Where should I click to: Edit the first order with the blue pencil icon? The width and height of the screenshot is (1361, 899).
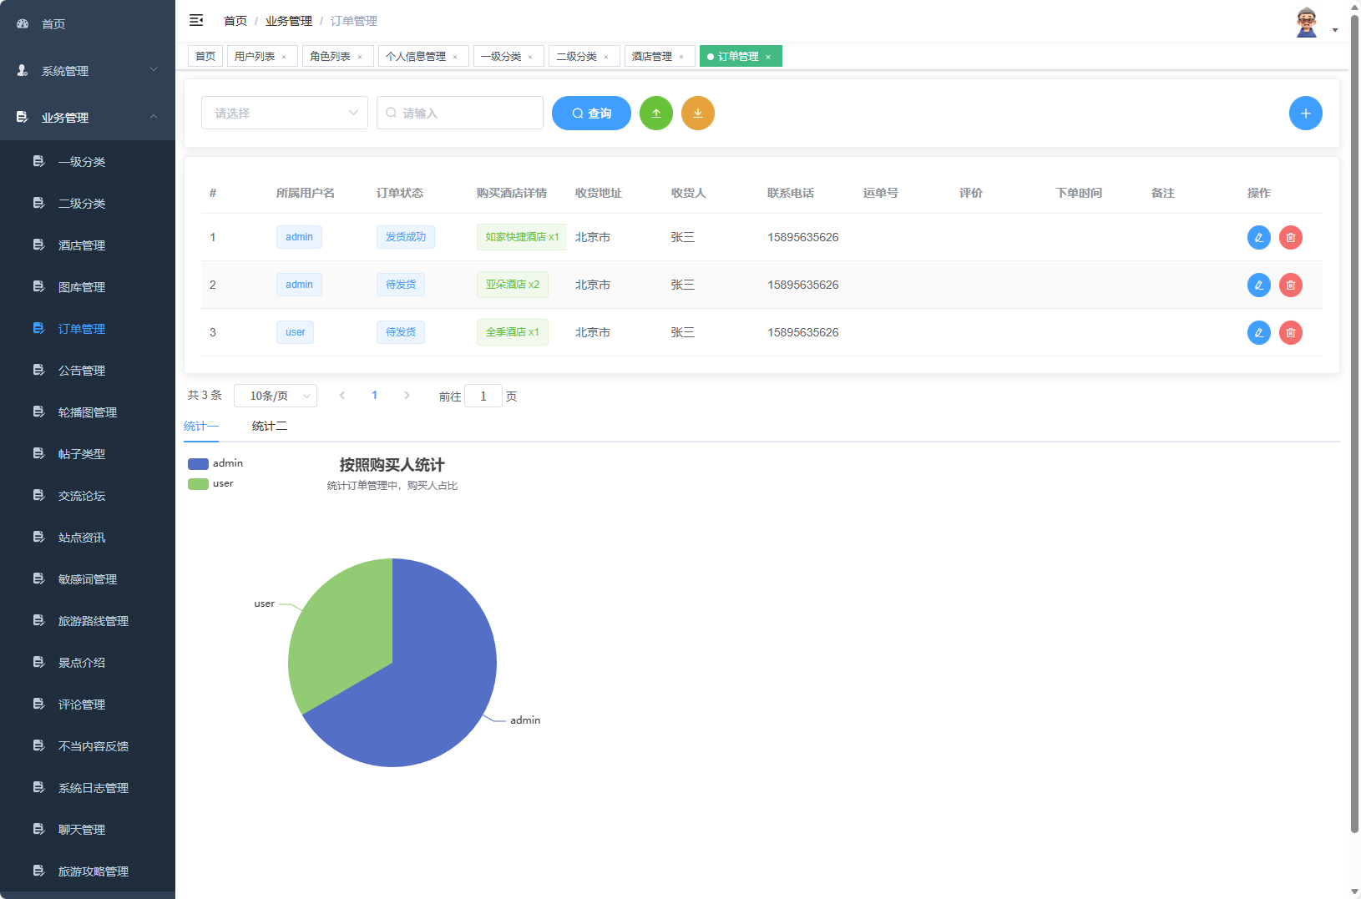point(1258,237)
